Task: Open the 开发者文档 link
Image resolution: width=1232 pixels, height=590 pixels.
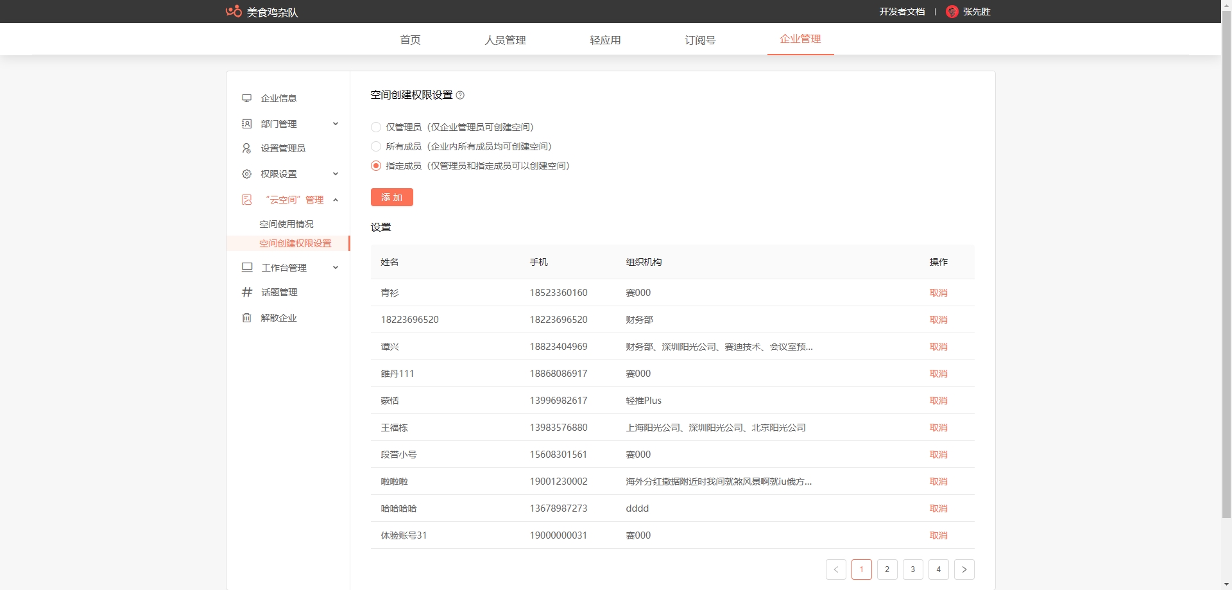Action: pos(902,12)
